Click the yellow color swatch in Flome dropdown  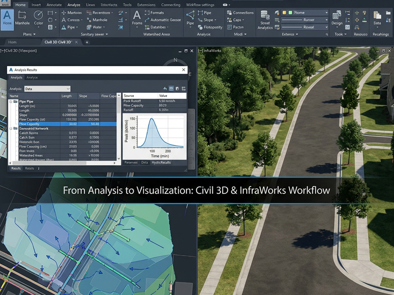pos(284,13)
